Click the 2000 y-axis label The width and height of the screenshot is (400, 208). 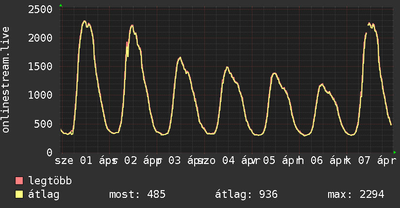(40, 38)
